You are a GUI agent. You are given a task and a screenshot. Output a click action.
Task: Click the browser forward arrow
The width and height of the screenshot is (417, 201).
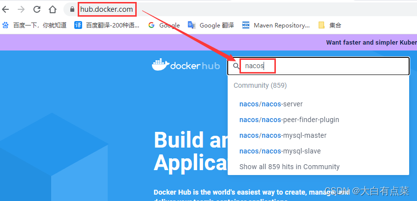coord(21,9)
